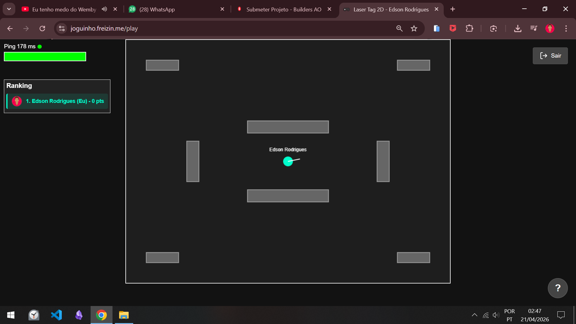Viewport: 576px width, 324px height.
Task: Bookmark page with star icon
Action: tap(414, 28)
